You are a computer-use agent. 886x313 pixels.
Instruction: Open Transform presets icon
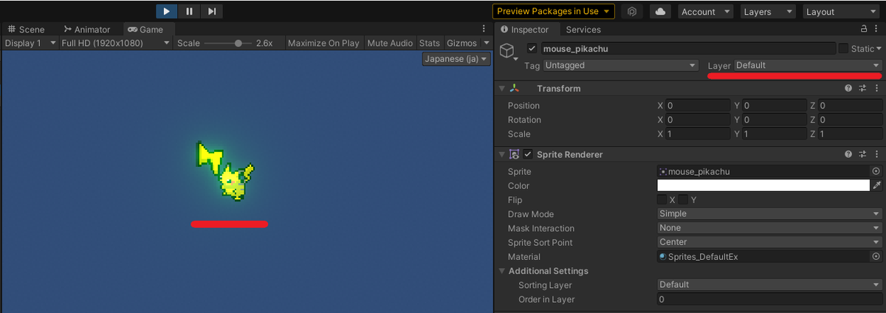862,89
